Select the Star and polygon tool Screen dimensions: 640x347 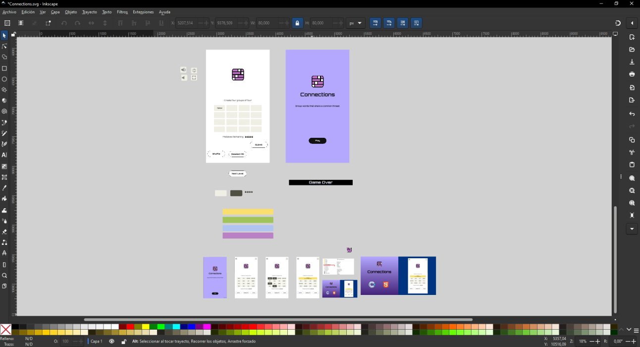tap(4, 90)
